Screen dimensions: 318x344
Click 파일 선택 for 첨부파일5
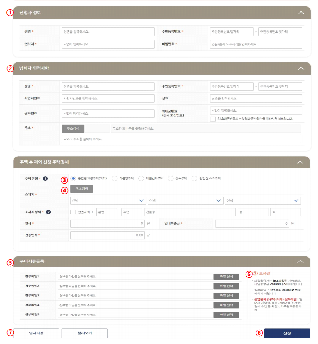point(226,315)
